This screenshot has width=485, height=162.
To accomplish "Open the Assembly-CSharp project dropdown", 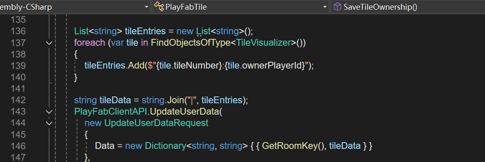I will [x=75, y=7].
